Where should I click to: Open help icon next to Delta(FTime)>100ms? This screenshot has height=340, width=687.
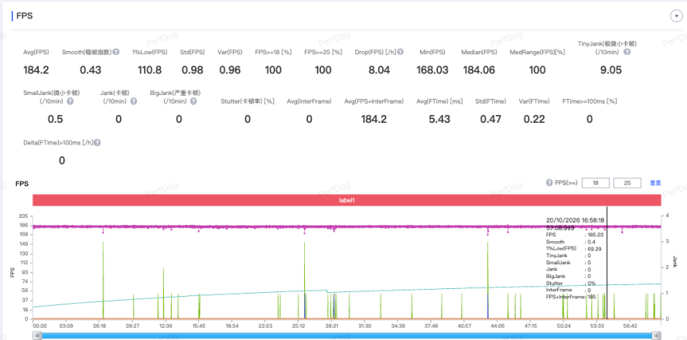[x=97, y=143]
